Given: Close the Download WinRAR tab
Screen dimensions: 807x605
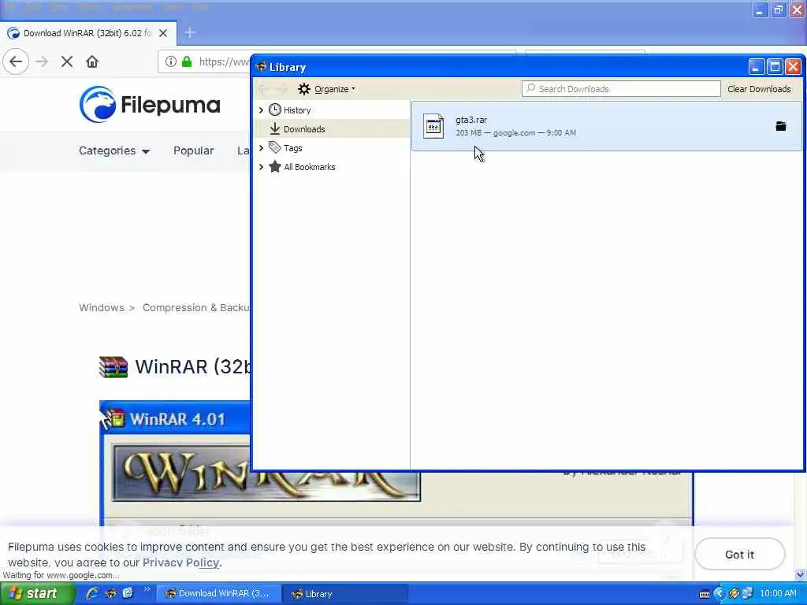Looking at the screenshot, I should [x=163, y=33].
